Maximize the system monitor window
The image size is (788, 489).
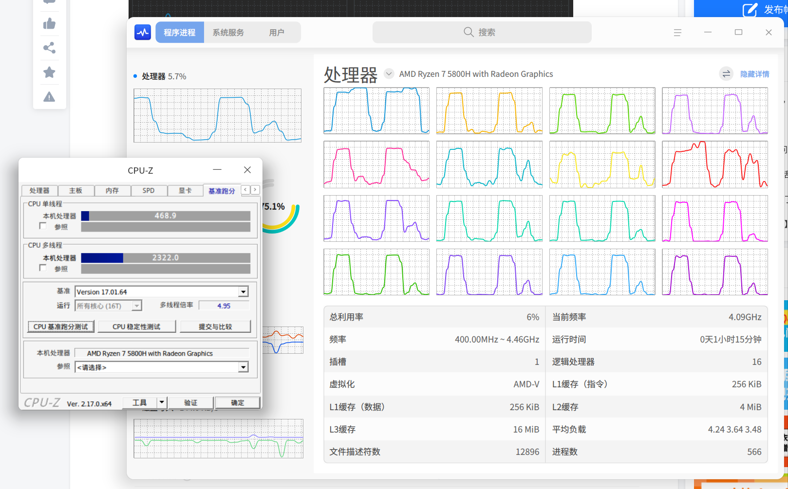click(738, 32)
